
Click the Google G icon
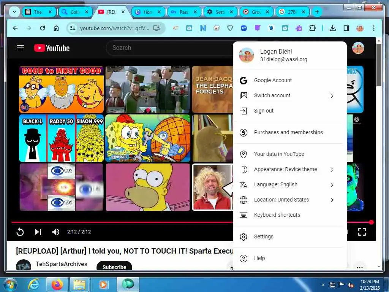click(244, 81)
